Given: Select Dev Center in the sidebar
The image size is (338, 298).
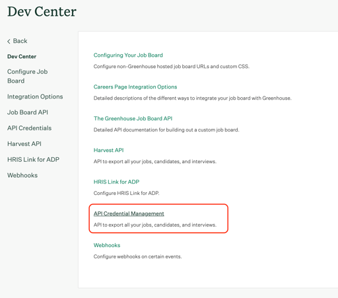Looking at the screenshot, I should tap(22, 57).
